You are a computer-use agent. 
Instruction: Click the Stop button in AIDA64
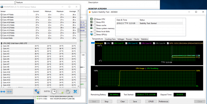(106, 101)
